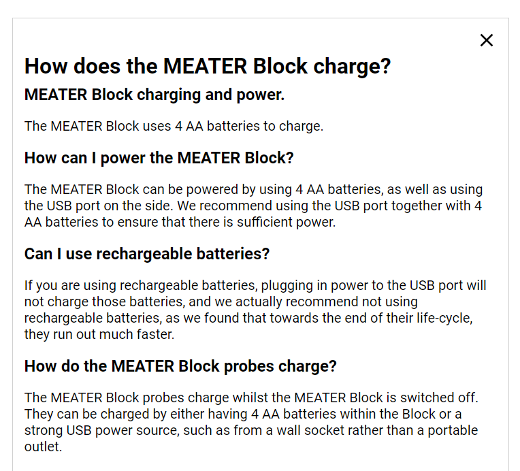The width and height of the screenshot is (520, 471).
Task: Click the paragraph starting 'The MEATER Block probes charge whilst'
Action: coord(251,422)
